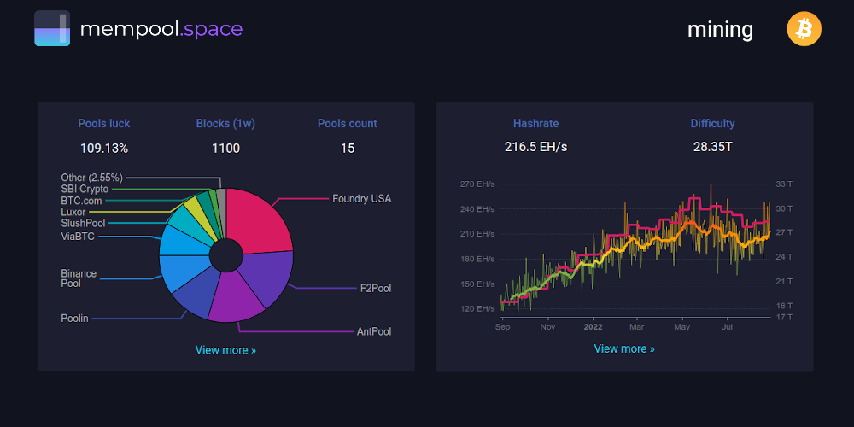Click the ViaBTC chart label
The height and width of the screenshot is (427, 854).
pos(78,236)
